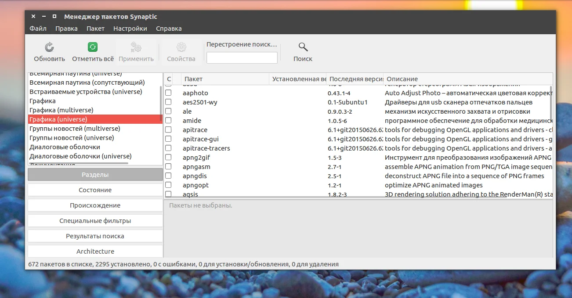Open the Пакет menu
Viewport: 572px width, 298px height.
(x=95, y=29)
